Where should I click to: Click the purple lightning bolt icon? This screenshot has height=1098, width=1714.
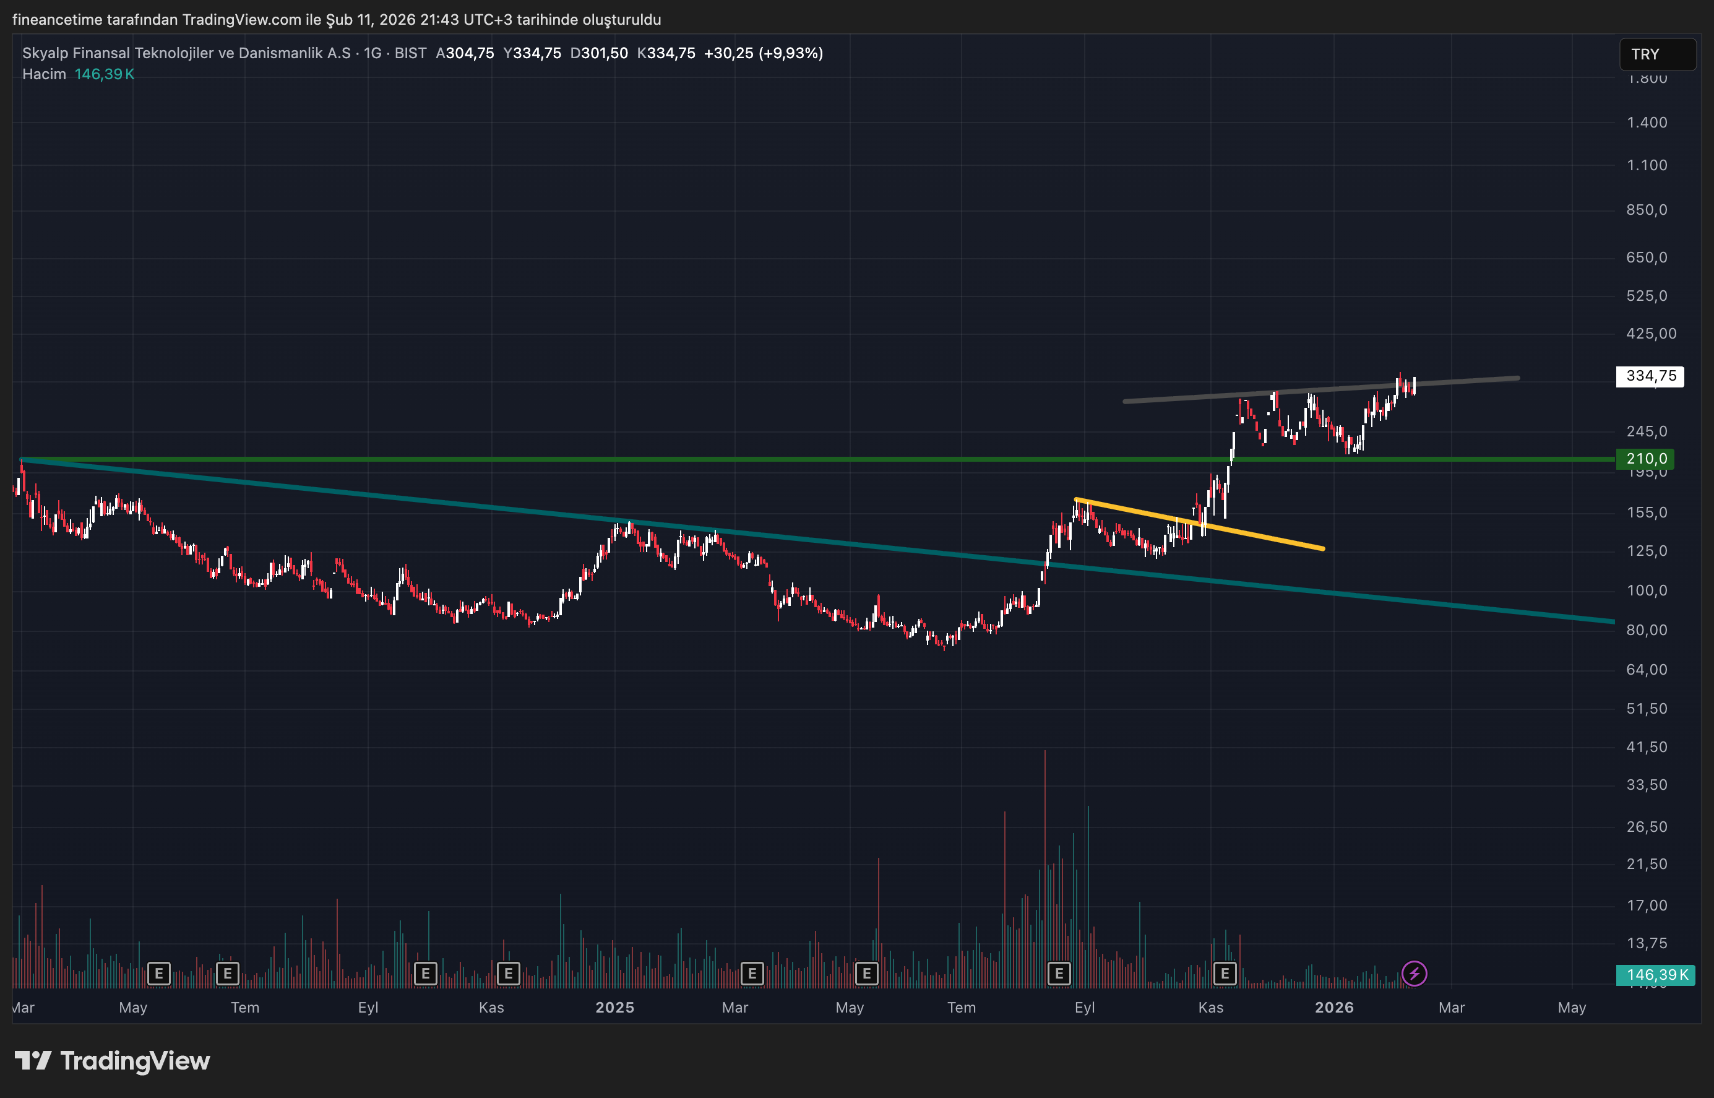(x=1414, y=973)
